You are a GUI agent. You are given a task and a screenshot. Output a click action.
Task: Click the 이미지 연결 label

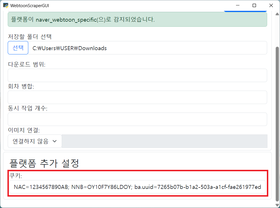(x=24, y=130)
